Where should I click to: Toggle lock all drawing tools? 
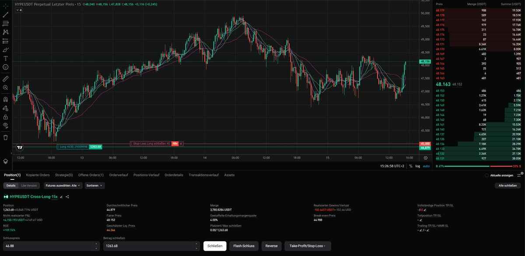[x=5, y=117]
